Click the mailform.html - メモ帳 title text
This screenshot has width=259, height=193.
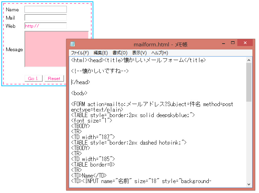point(160,44)
